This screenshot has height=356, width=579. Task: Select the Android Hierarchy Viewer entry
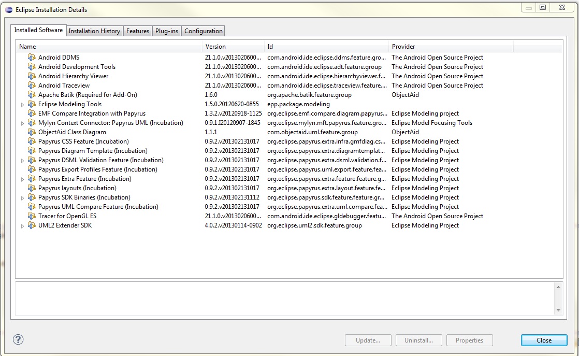click(289, 76)
